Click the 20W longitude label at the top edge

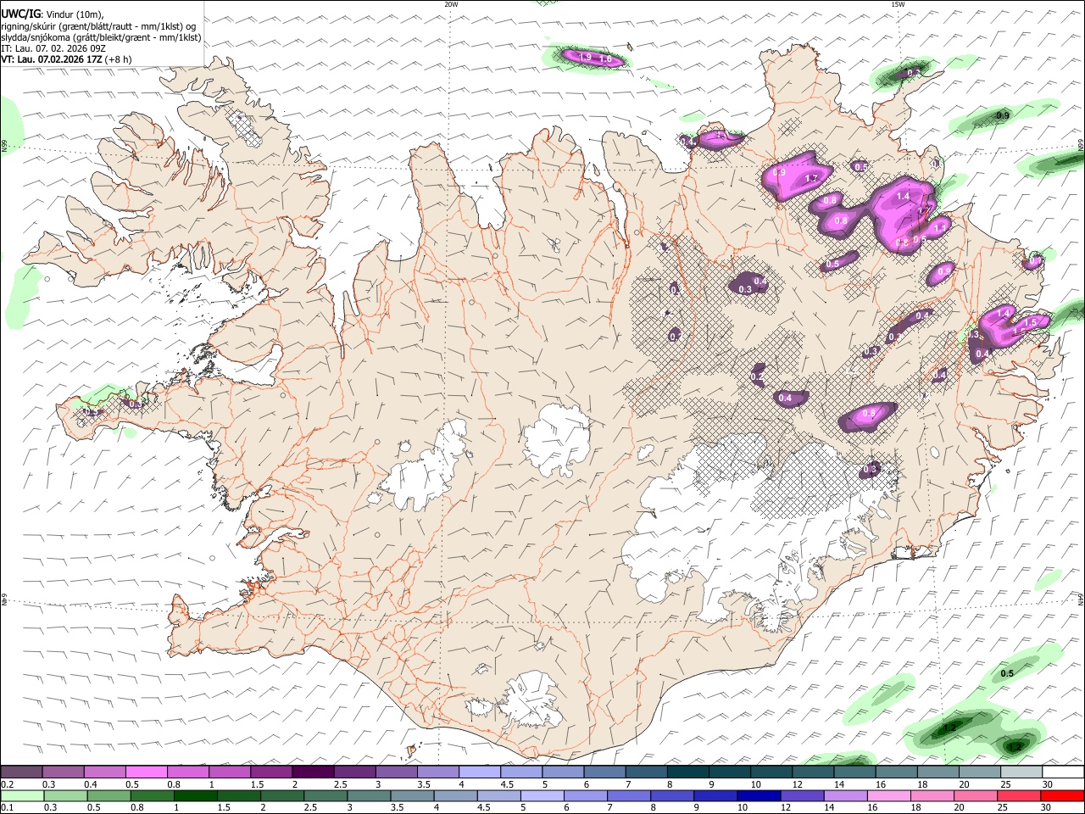pos(451,4)
